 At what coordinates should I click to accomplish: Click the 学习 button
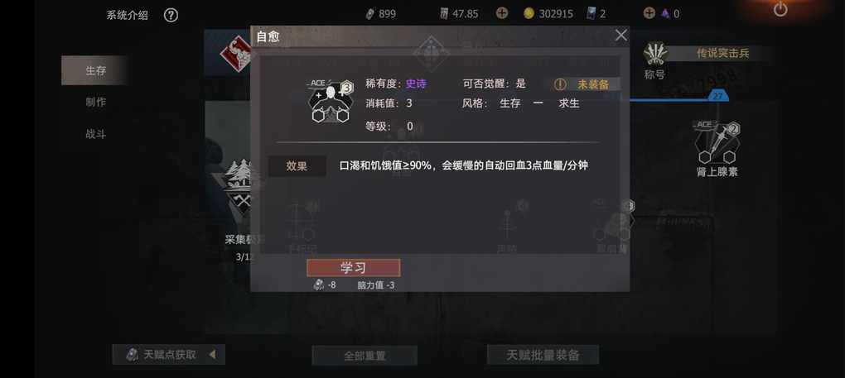(x=354, y=268)
